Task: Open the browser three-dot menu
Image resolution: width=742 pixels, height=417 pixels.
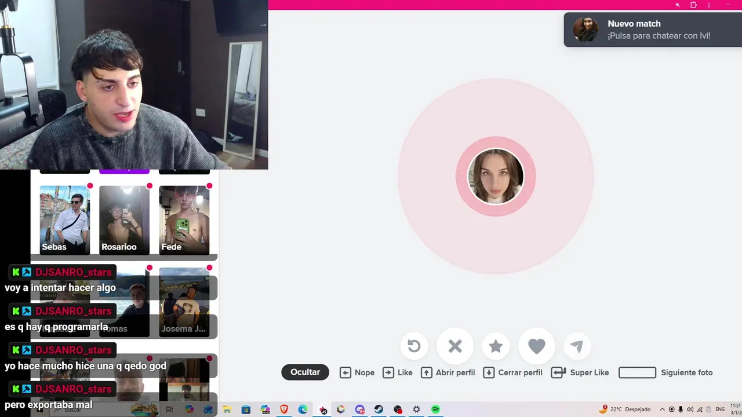Action: [x=709, y=5]
